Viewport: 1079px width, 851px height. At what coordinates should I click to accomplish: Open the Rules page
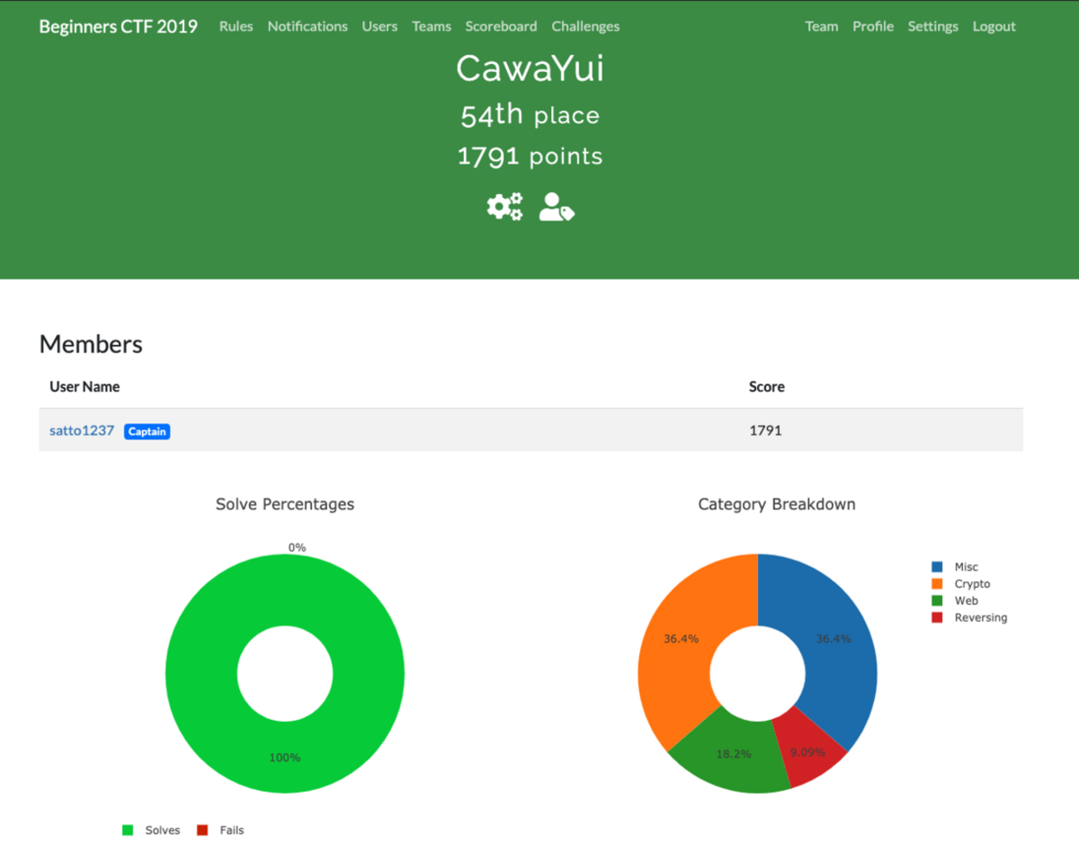click(x=236, y=27)
